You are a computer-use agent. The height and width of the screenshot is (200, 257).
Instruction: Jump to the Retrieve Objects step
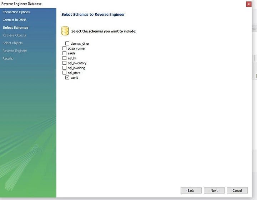pyautogui.click(x=14, y=35)
